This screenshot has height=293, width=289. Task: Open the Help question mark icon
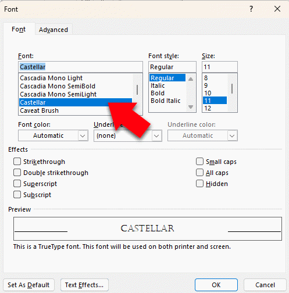tap(251, 9)
